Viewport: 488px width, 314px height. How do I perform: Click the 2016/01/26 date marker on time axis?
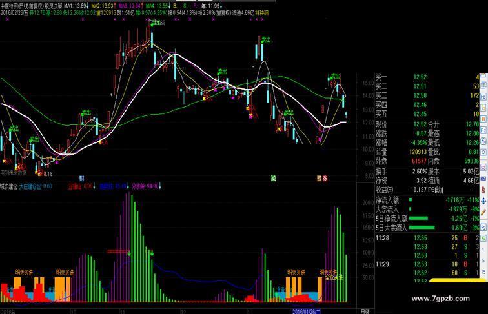307,311
